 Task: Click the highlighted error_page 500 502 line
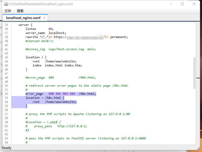pos(61,94)
